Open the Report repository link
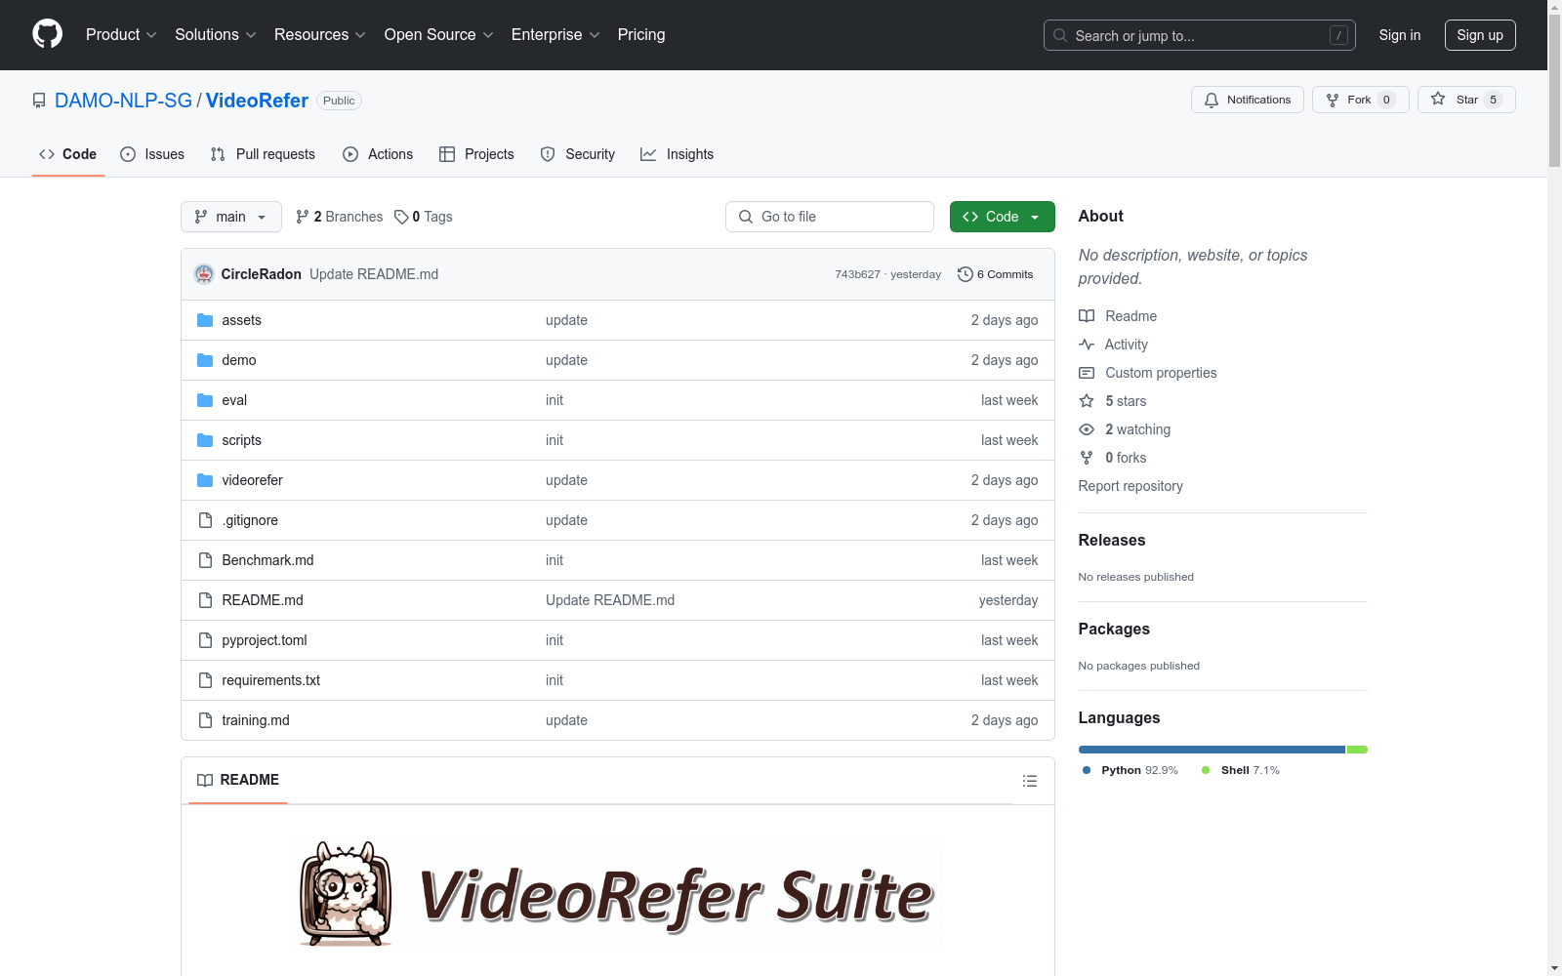The width and height of the screenshot is (1562, 976). (1130, 486)
